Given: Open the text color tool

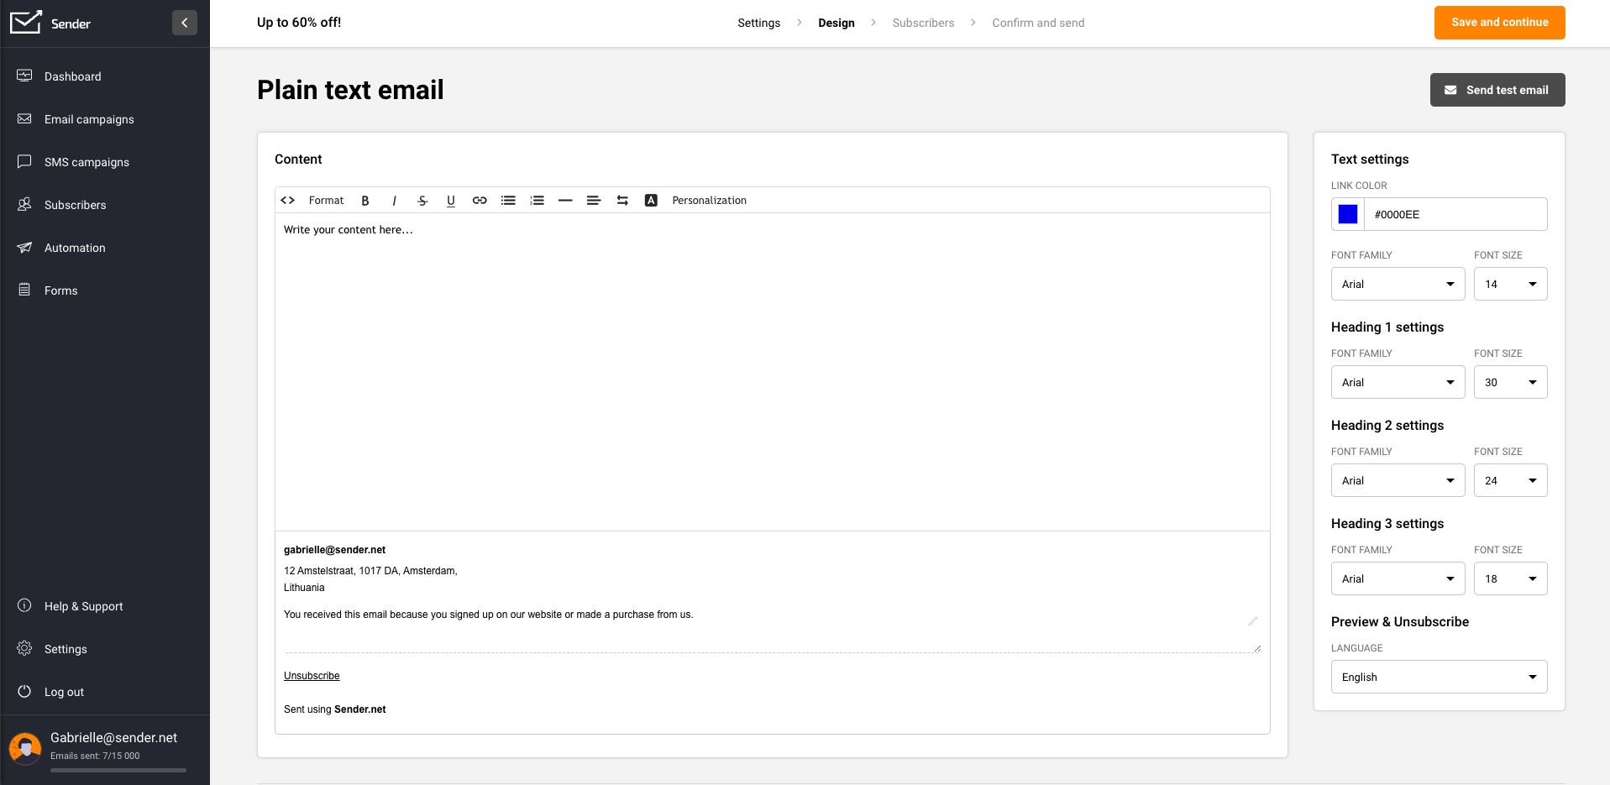Looking at the screenshot, I should click(x=651, y=201).
